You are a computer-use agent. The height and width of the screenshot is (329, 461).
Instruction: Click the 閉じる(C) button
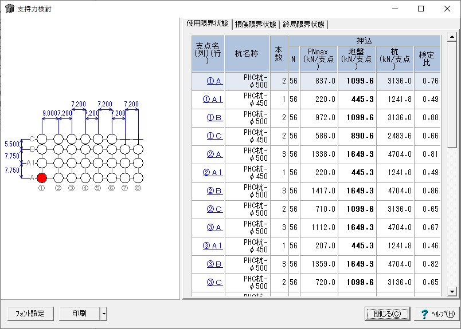pos(387,314)
